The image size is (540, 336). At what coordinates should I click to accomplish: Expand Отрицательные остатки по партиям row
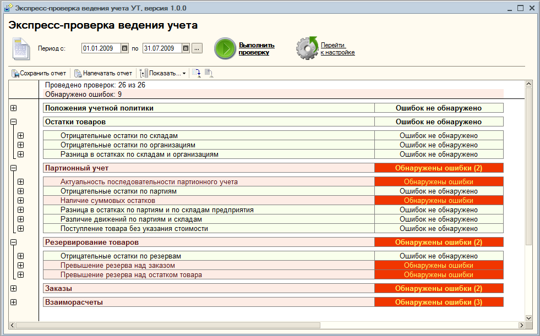21,191
